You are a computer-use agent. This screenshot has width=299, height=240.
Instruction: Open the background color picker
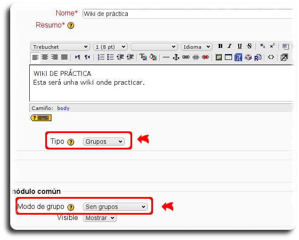click(x=153, y=57)
